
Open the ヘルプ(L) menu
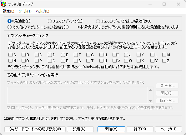tap(43, 11)
